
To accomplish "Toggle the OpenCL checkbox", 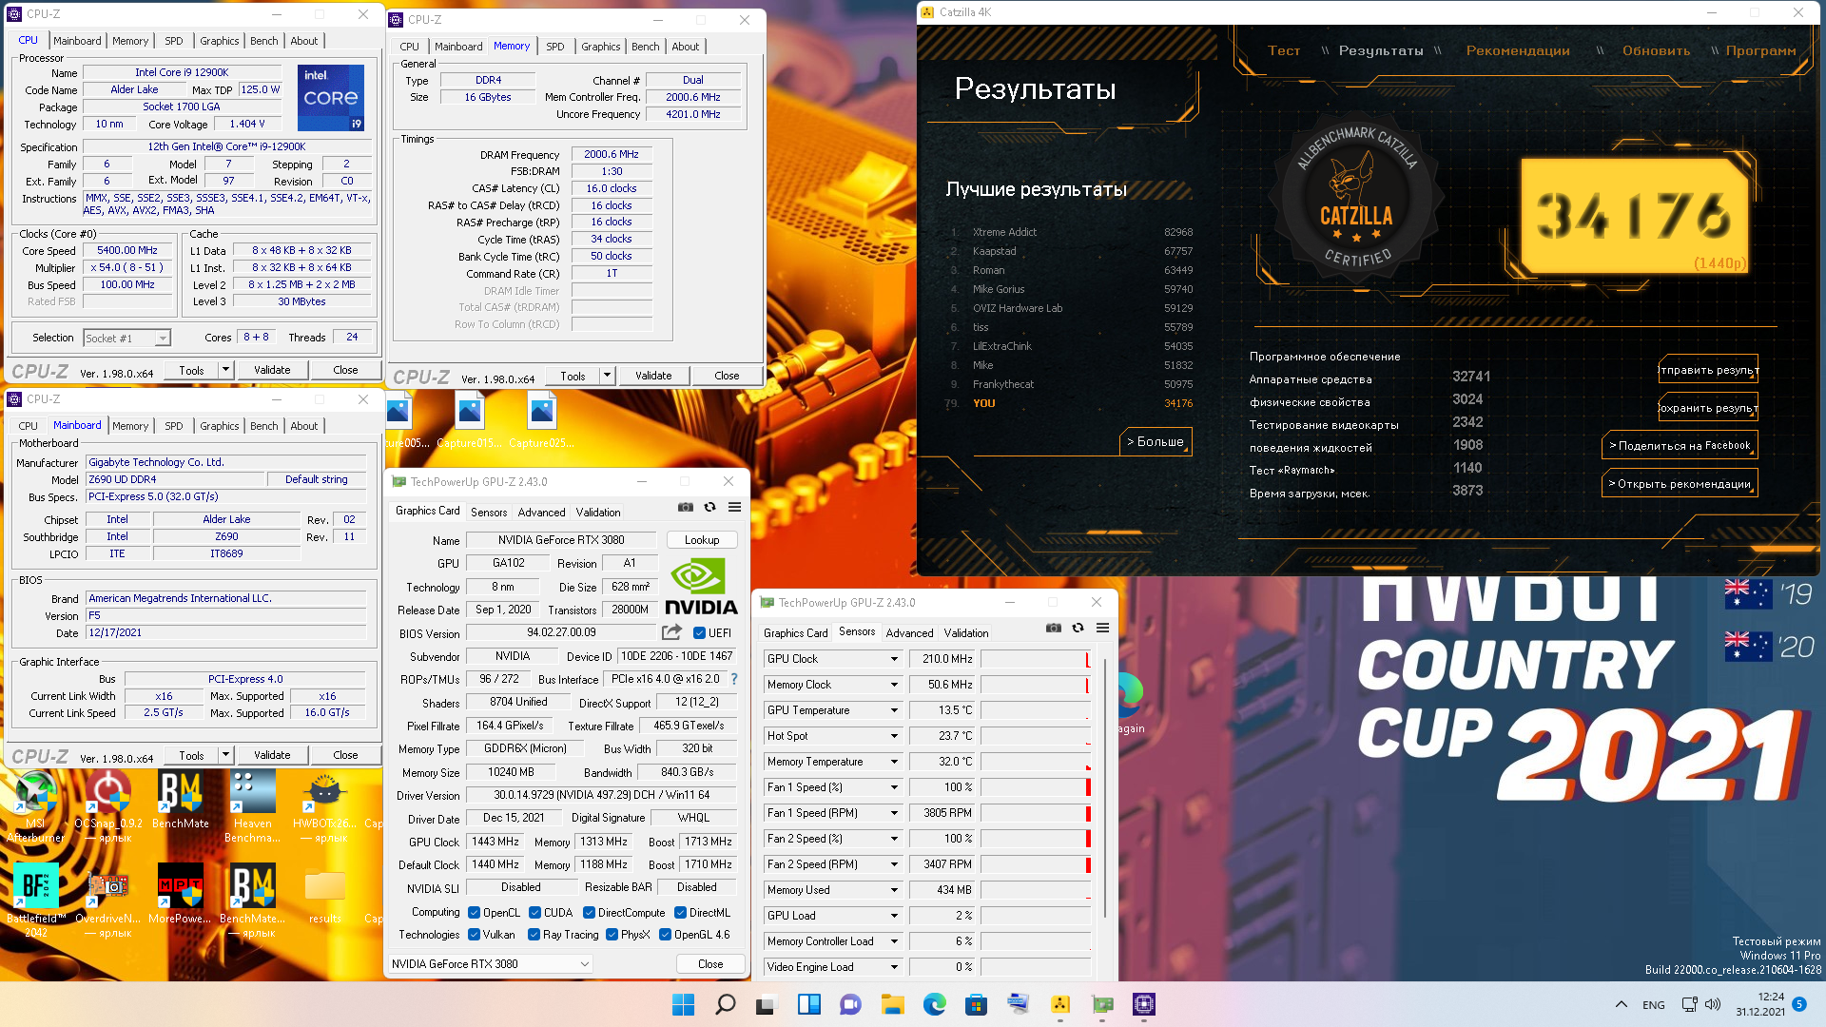I will 474,913.
